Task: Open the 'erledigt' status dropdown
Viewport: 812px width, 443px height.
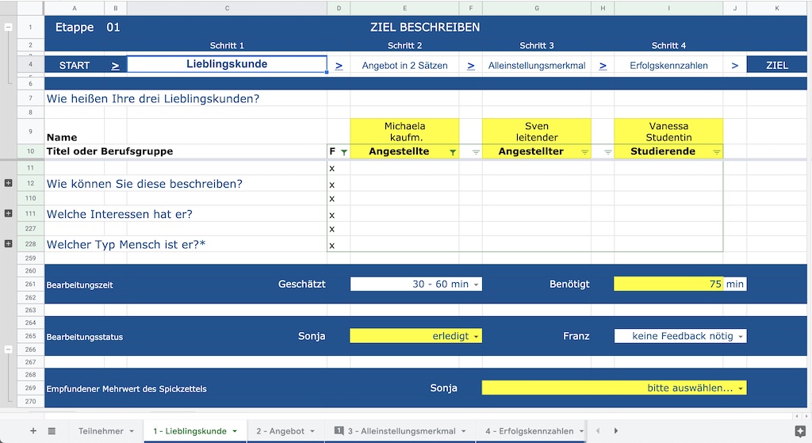Action: click(x=476, y=336)
